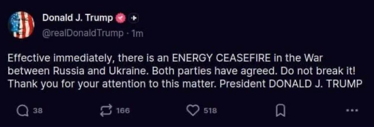Screen dimensions: 374x127
Task: Open the Donald J. Trump display name
Action: click(x=77, y=18)
